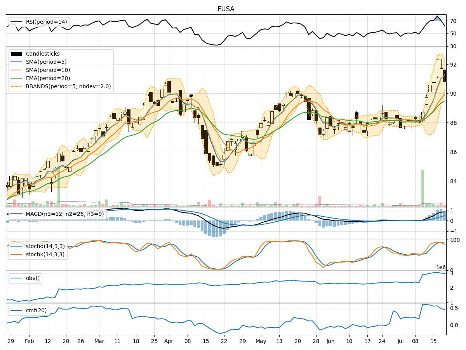Click the green EMA(period=20) legend line
The image size is (466, 350).
tap(16, 79)
